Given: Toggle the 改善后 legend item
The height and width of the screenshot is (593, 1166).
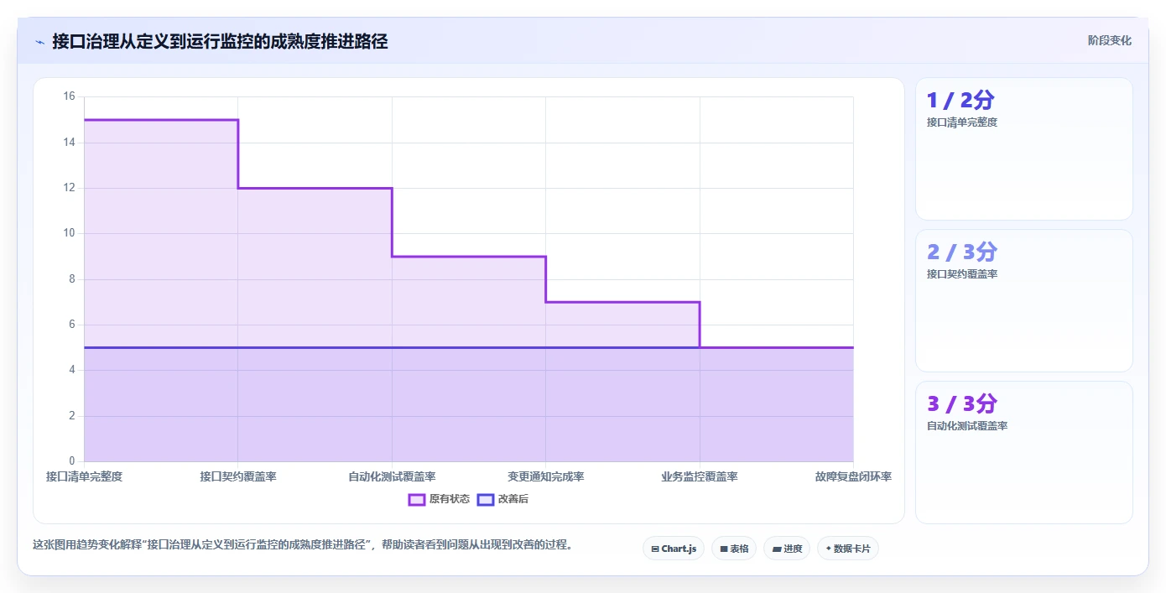Looking at the screenshot, I should (502, 499).
